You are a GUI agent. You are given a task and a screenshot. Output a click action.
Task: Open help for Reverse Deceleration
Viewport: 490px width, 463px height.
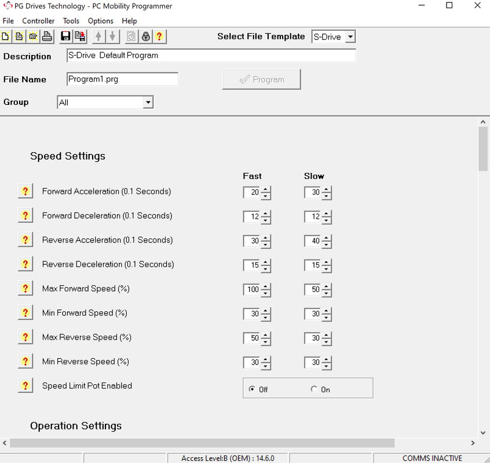(25, 264)
